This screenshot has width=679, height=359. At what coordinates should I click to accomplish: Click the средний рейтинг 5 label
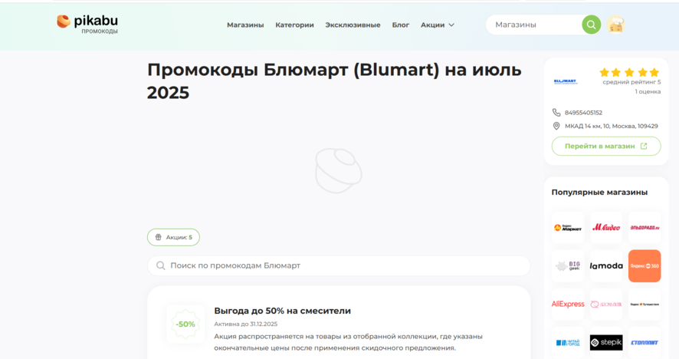click(631, 82)
